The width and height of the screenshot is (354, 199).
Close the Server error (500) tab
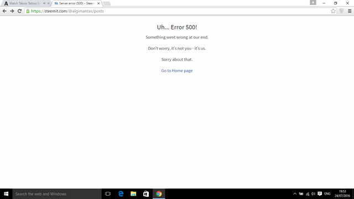tap(98, 3)
